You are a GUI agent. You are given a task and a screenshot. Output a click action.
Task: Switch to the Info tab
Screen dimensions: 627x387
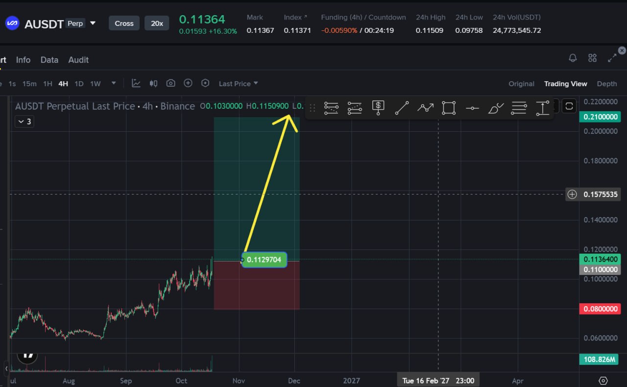tap(23, 60)
